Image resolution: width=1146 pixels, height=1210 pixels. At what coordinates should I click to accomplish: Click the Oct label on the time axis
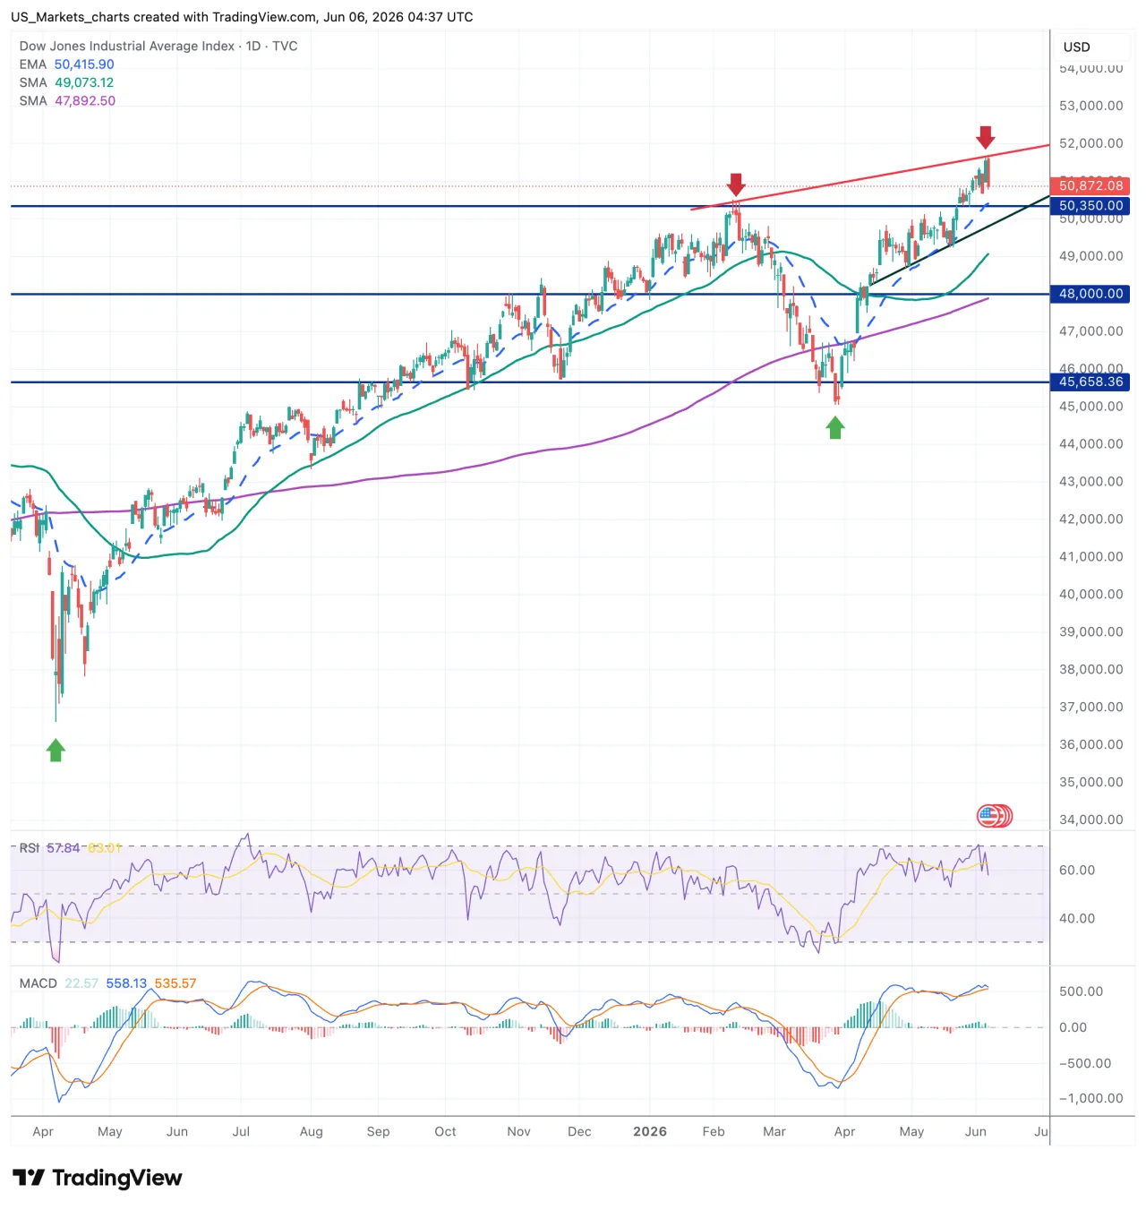click(445, 1131)
